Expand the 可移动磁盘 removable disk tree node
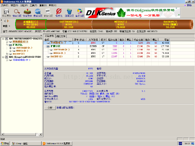195x146 pixels. click(x=7, y=60)
